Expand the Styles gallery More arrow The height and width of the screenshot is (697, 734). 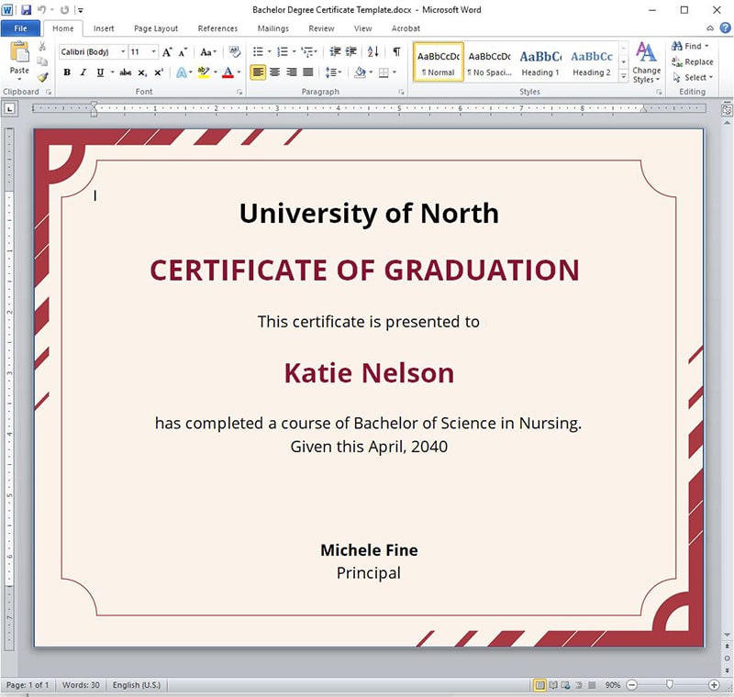click(x=624, y=76)
